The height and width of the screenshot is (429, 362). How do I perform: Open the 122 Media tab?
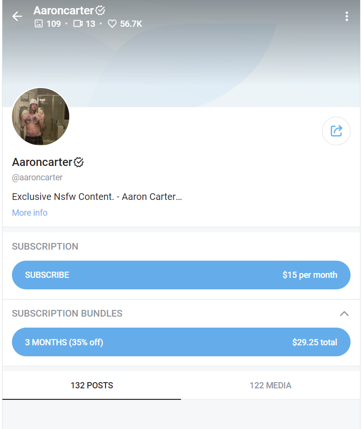pyautogui.click(x=270, y=385)
